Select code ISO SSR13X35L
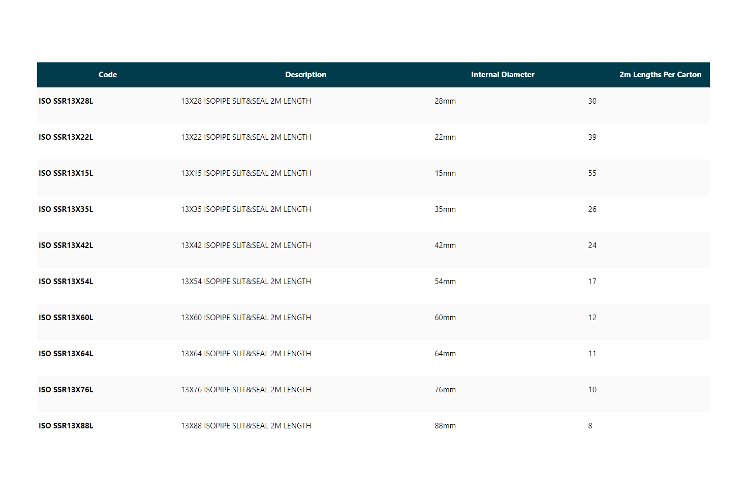747x498 pixels. (x=66, y=209)
